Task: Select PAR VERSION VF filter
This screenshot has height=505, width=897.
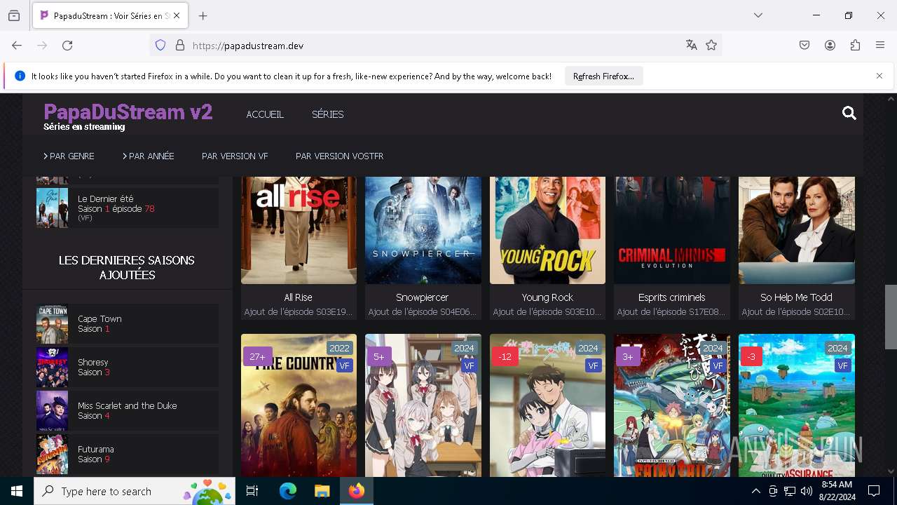Action: tap(235, 156)
